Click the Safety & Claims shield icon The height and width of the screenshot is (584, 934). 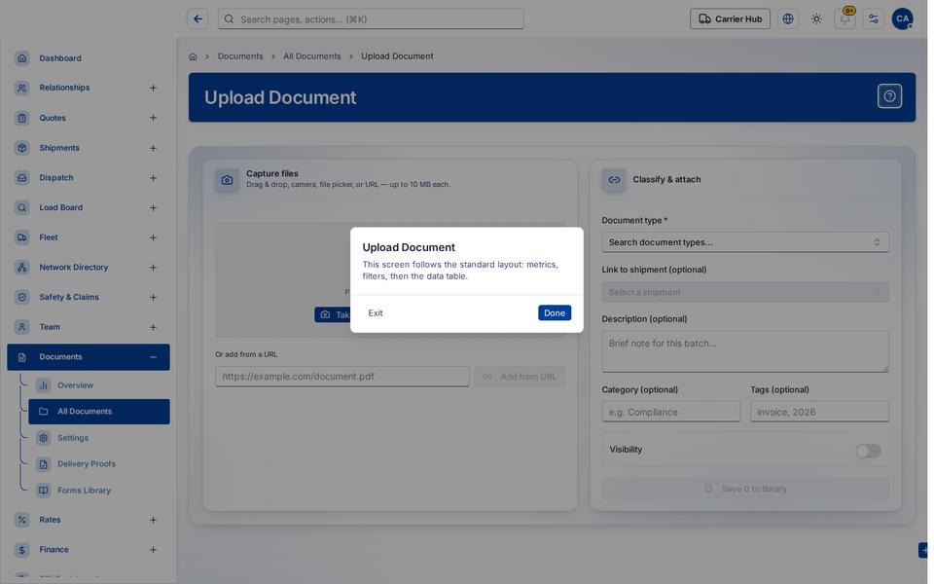[x=22, y=298]
